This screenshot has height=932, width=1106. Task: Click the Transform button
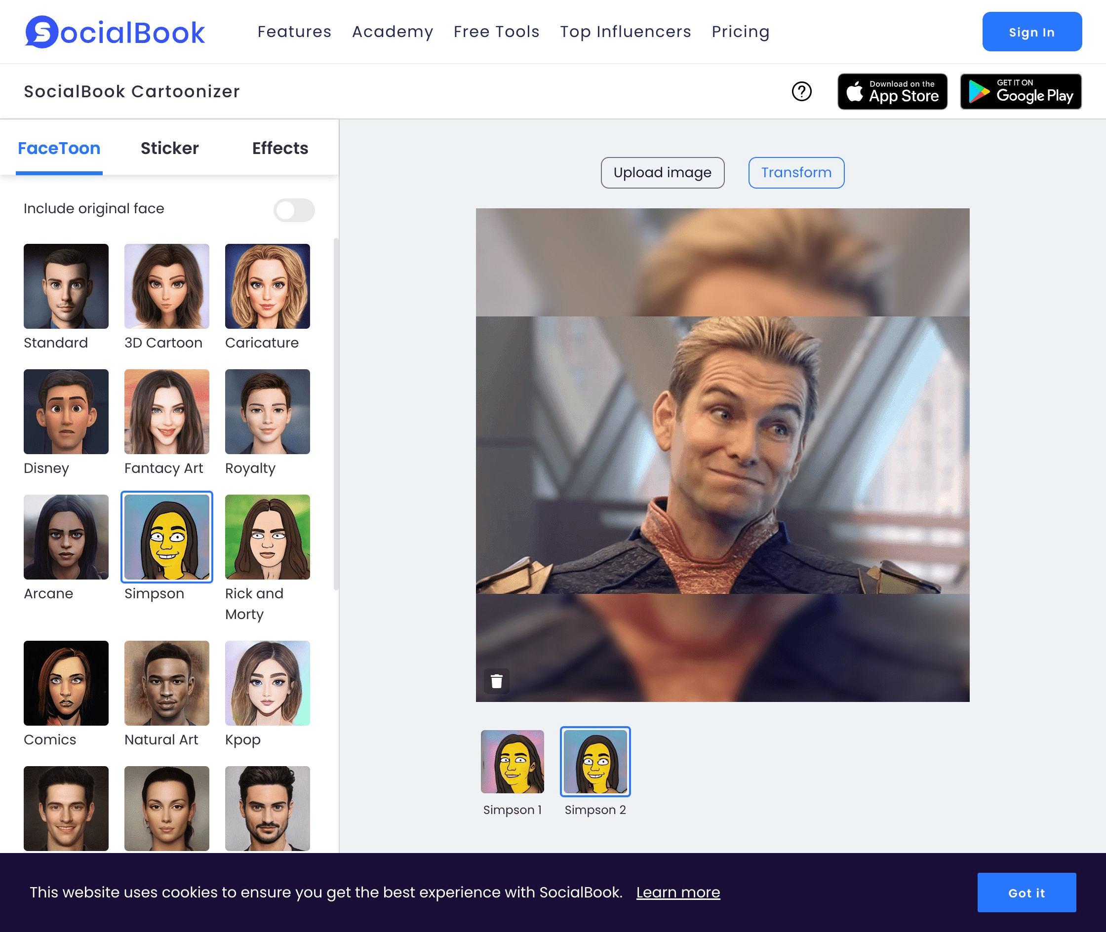click(x=796, y=173)
